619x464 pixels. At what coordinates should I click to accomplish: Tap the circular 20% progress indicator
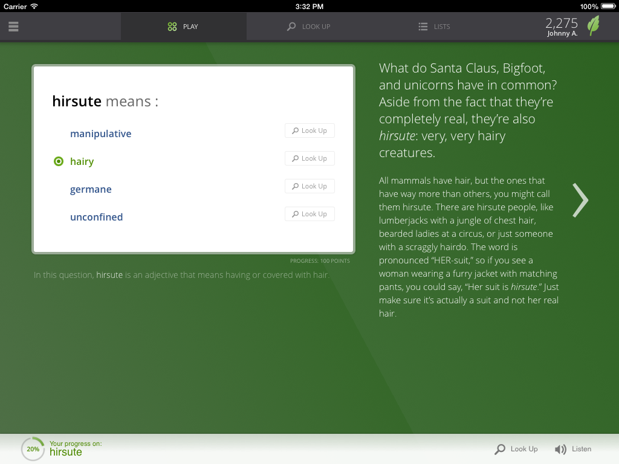[33, 449]
